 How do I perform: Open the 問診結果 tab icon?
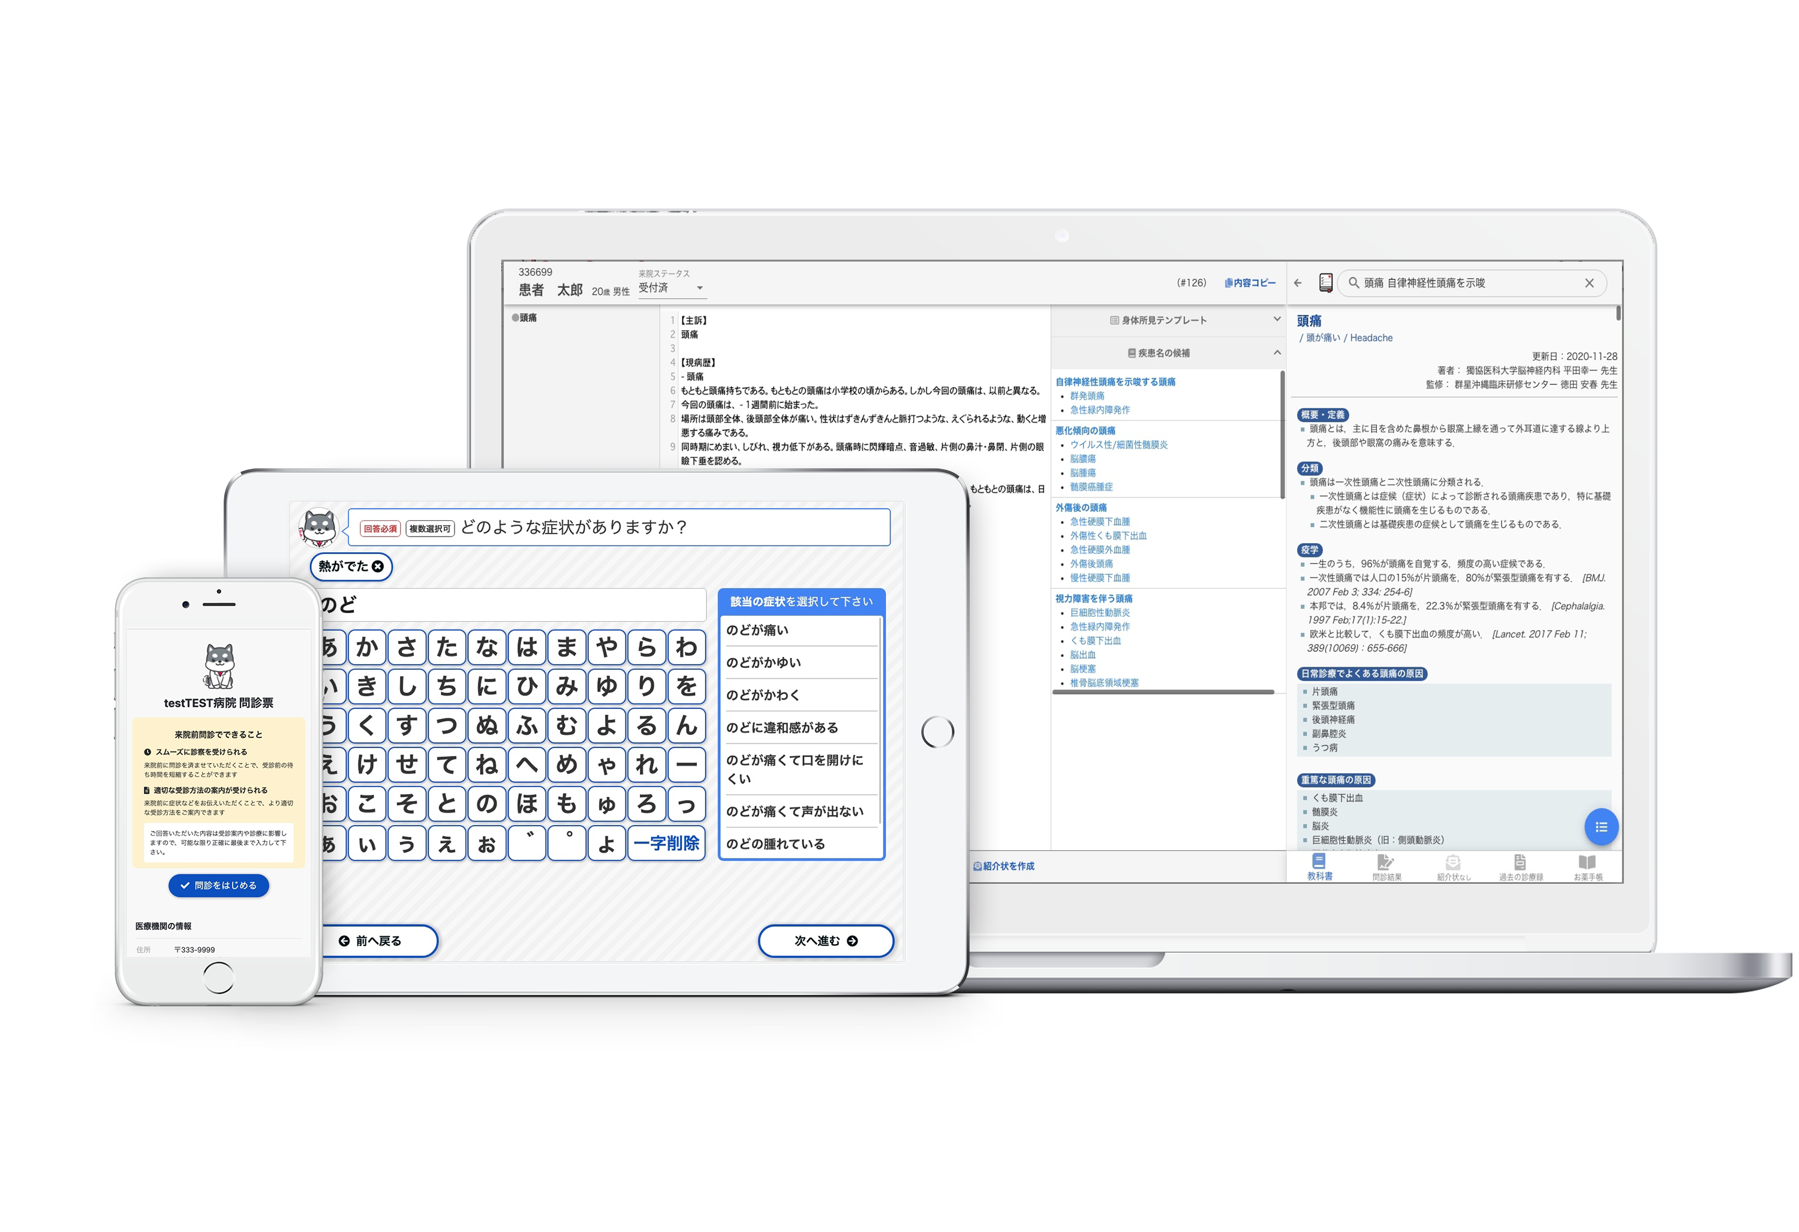point(1386,862)
